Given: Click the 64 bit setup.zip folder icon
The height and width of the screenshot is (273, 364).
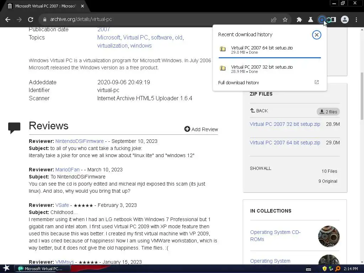Looking at the screenshot, I should [x=223, y=49].
